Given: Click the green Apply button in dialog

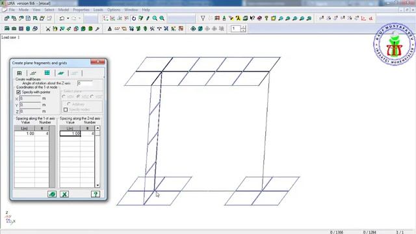Looking at the screenshot, I should point(52,194).
